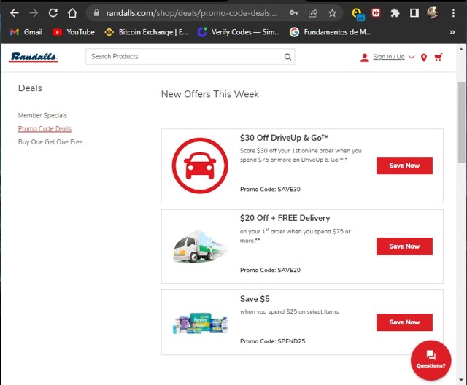Click the page vertical scrollbar thumb
Viewport: 467px width, 385px height.
tap(461, 122)
